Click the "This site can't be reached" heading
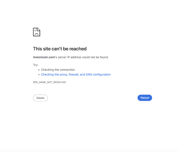 (60, 49)
